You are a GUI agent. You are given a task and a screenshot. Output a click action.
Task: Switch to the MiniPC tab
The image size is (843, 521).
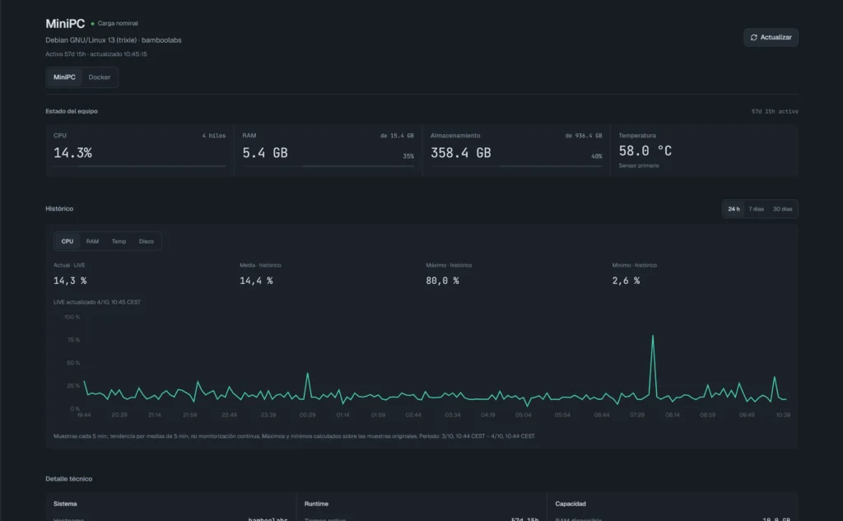coord(64,77)
